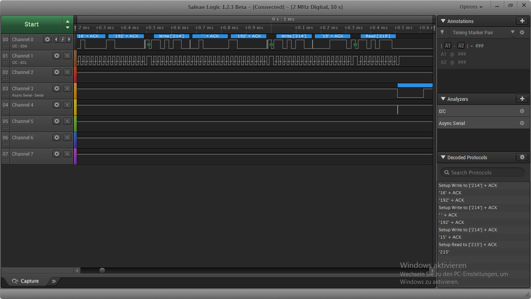Remove Channel 6 with its X button
The height and width of the screenshot is (299, 531).
[x=67, y=137]
